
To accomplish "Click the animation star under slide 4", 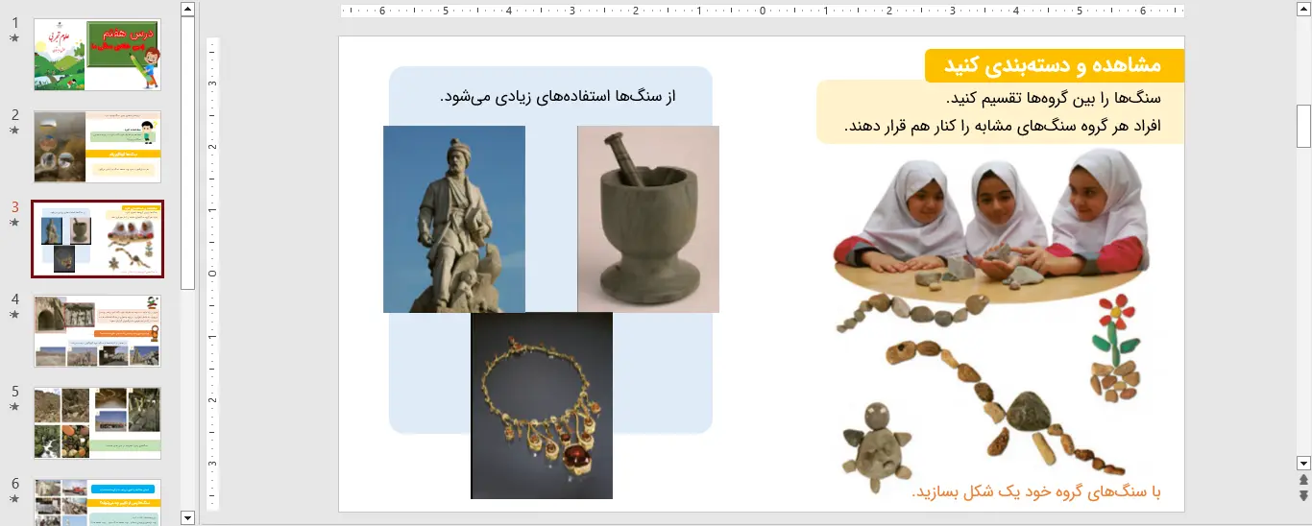I will [x=14, y=315].
